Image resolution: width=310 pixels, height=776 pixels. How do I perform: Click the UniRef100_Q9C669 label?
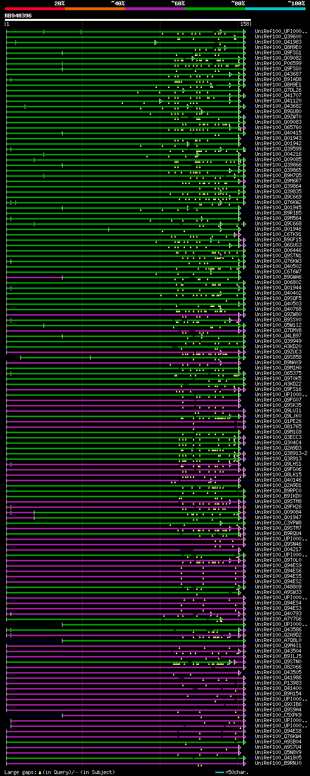[x=278, y=197]
